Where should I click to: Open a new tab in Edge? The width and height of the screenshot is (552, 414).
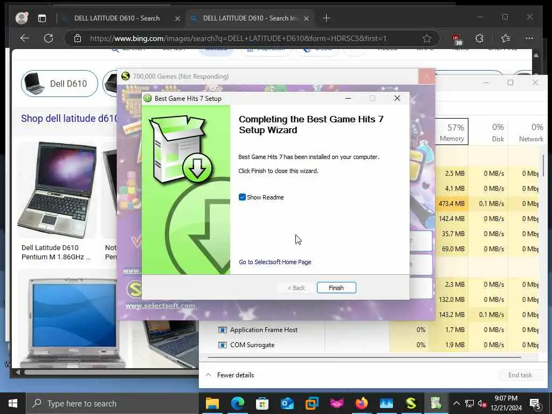tap(326, 18)
